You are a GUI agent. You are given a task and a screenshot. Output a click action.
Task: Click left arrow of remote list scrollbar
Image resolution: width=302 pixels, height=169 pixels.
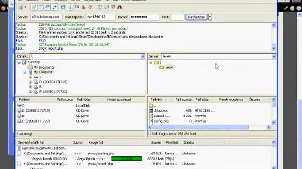pos(150,127)
